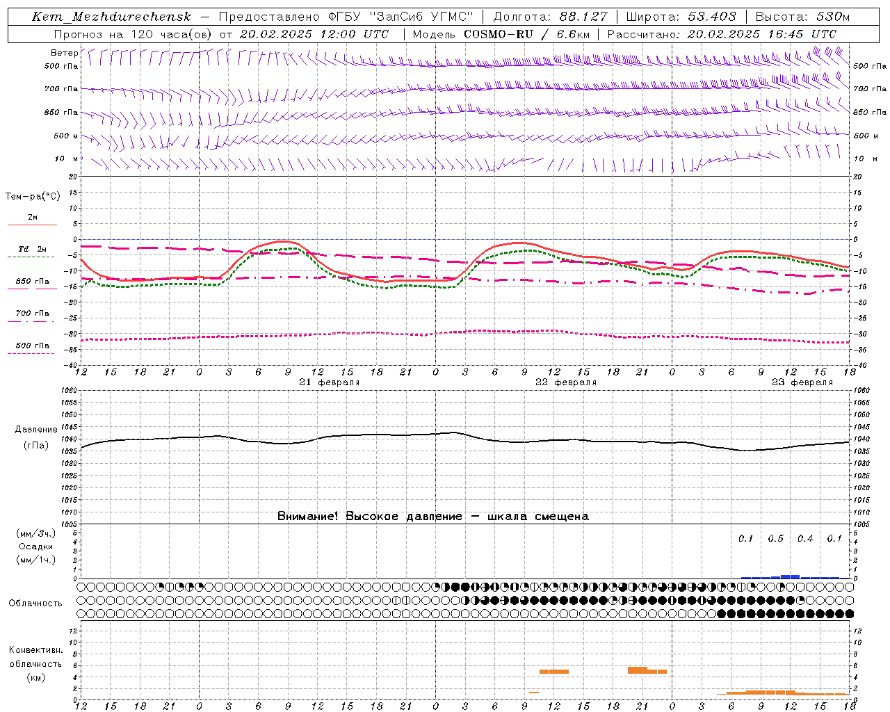Click the "Td 2м" dew point legend entry
The width and height of the screenshot is (890, 712).
(32, 249)
